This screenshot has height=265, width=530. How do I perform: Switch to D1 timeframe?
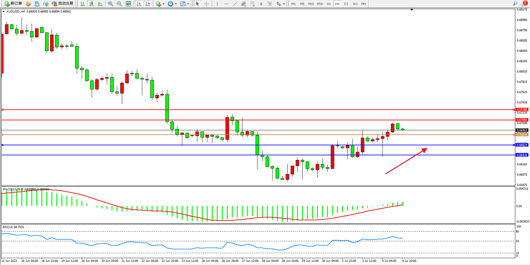346,4
